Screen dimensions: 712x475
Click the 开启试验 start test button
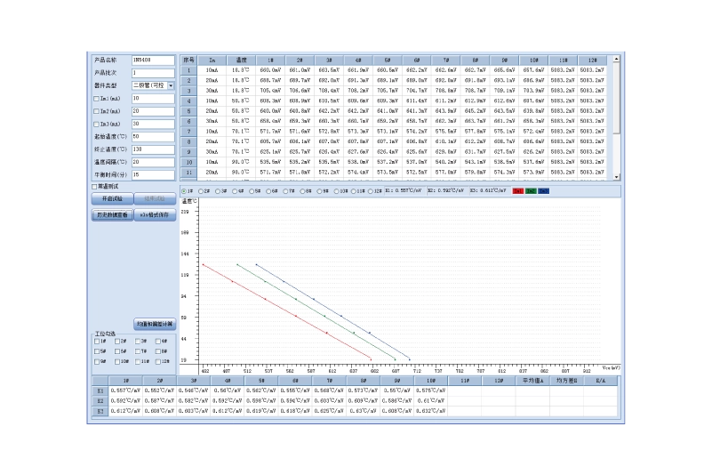(x=112, y=199)
